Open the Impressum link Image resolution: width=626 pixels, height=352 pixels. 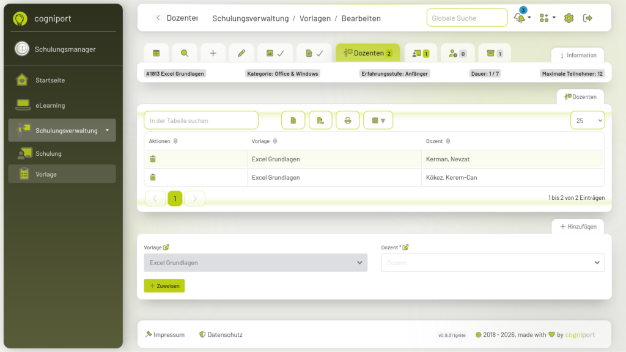[165, 335]
